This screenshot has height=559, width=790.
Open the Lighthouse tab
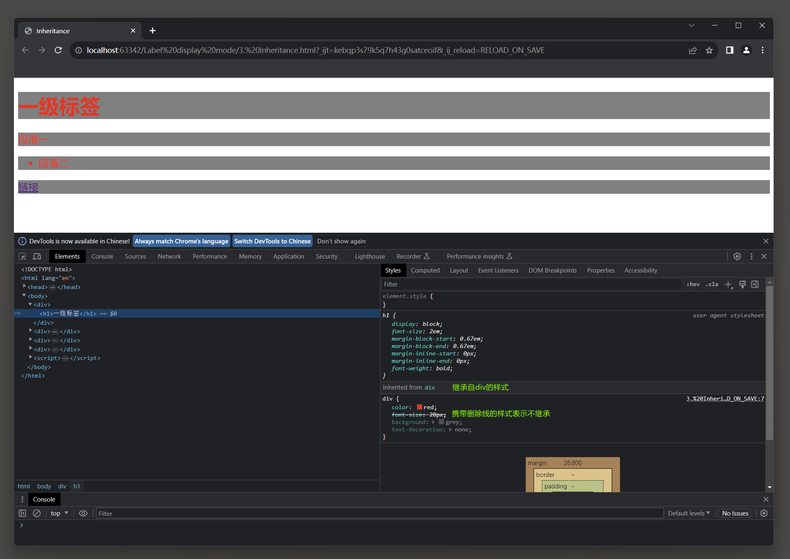click(x=370, y=257)
